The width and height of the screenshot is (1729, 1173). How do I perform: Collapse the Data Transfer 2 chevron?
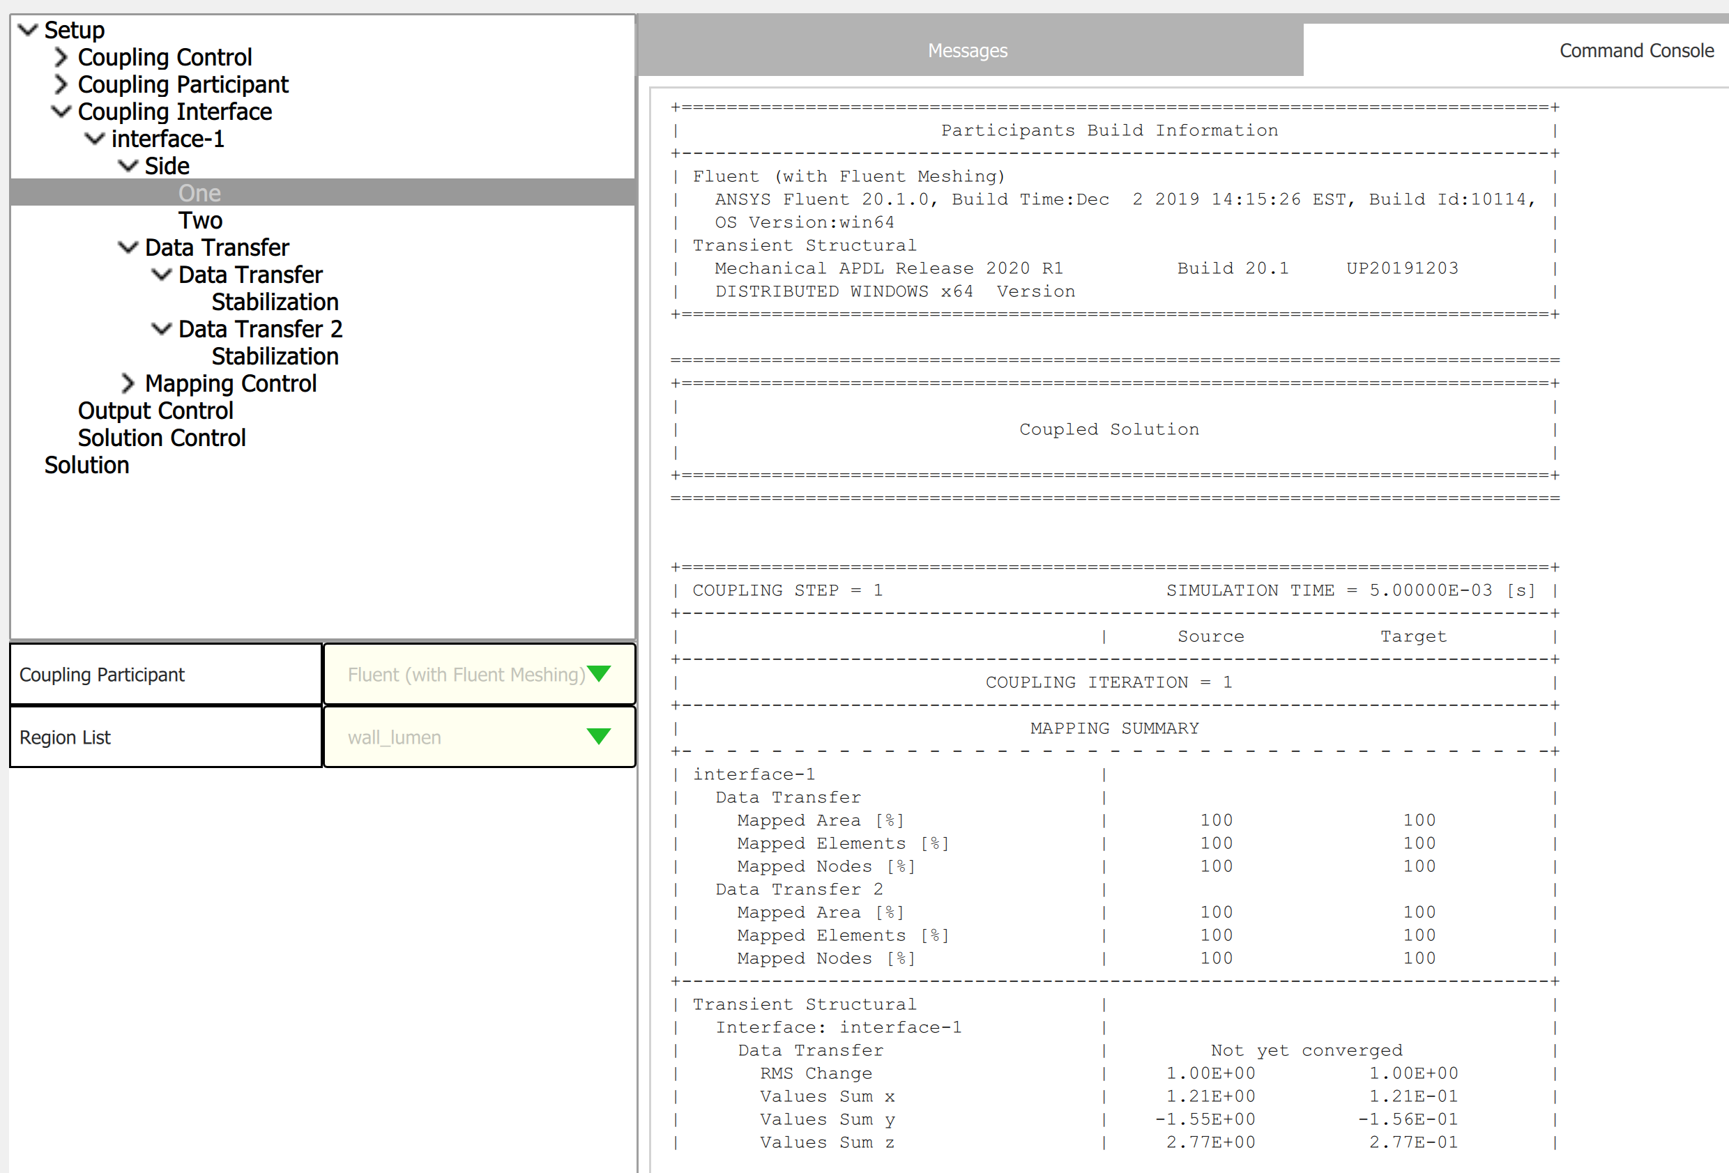tap(162, 329)
